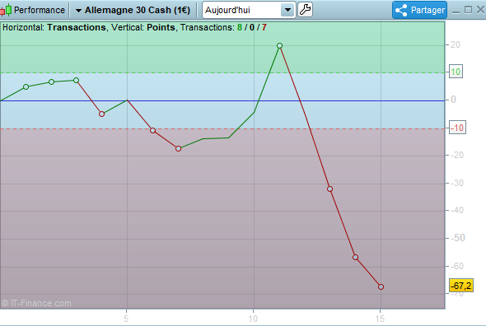486x326 pixels.
Task: Click the Partager share button
Action: click(419, 10)
